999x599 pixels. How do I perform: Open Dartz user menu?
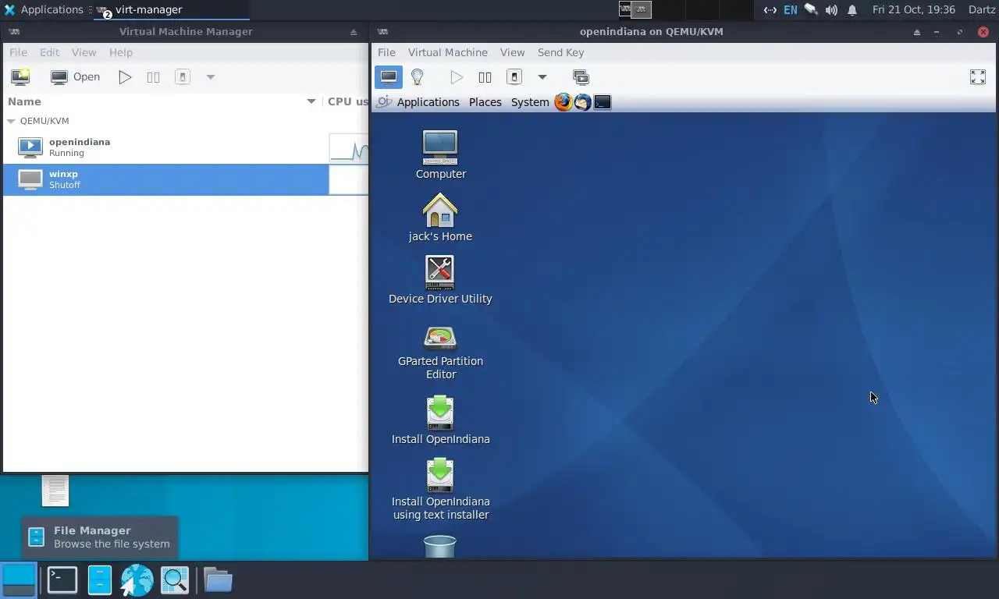click(x=981, y=9)
